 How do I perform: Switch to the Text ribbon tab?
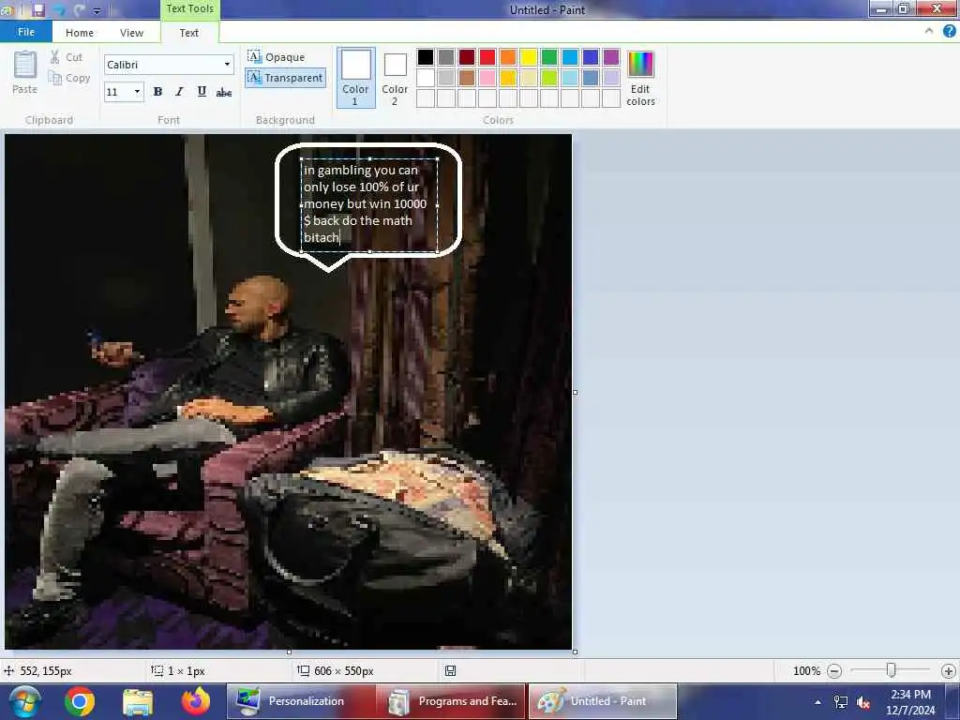[x=189, y=33]
